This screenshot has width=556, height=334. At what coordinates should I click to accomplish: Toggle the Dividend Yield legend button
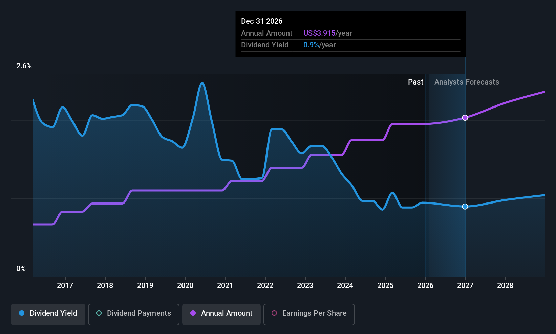(48, 314)
